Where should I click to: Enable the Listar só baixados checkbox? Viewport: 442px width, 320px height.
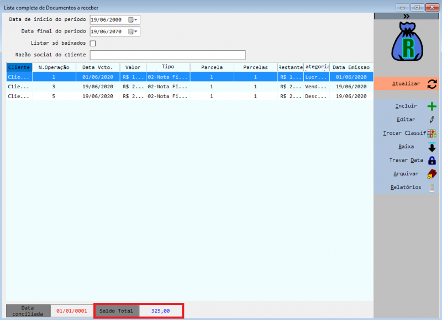[93, 43]
